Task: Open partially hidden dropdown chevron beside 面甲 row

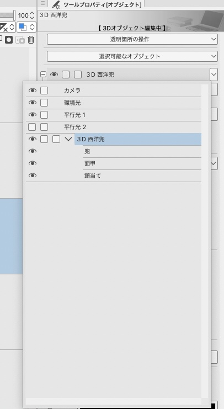Action: coord(215,163)
